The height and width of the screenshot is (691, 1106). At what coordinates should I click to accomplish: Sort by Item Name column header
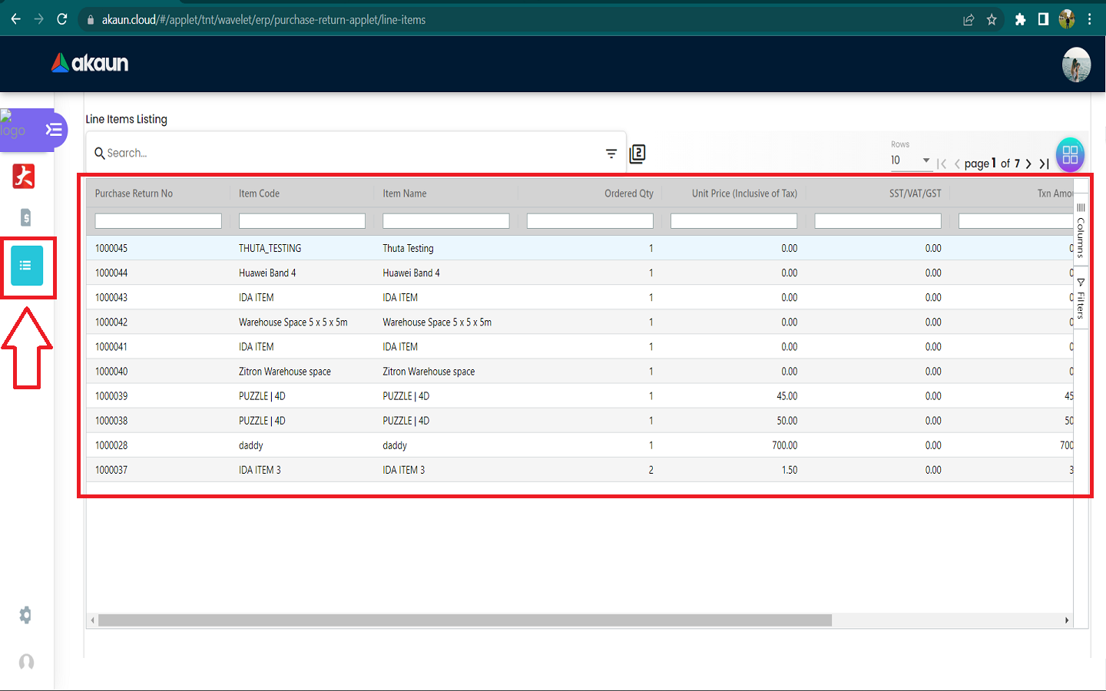(x=405, y=193)
